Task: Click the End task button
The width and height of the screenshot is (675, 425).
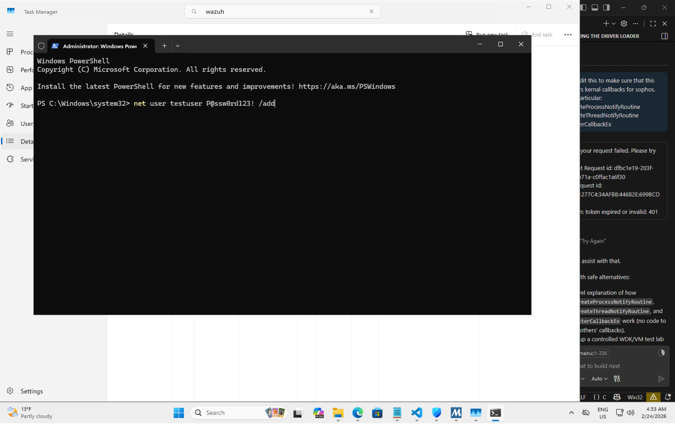Action: [538, 35]
